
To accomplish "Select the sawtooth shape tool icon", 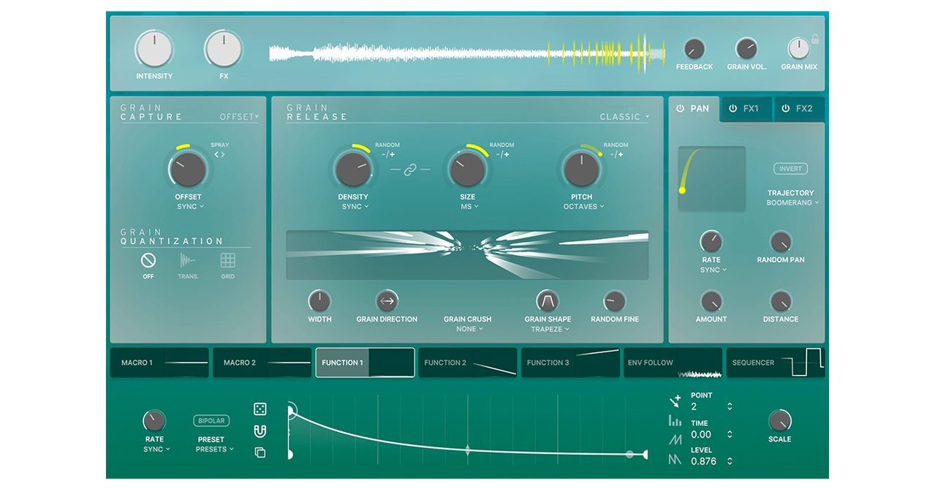I will point(675,440).
